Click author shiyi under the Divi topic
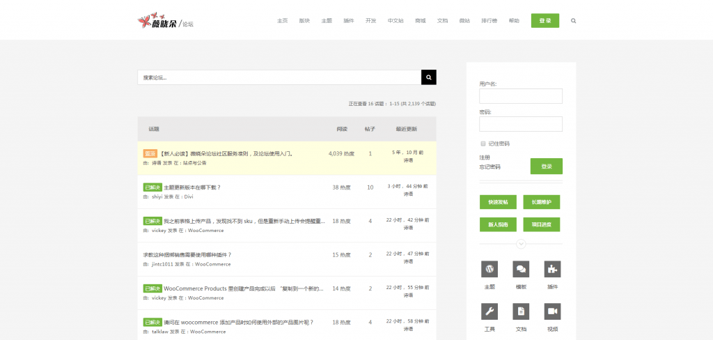 pyautogui.click(x=157, y=196)
